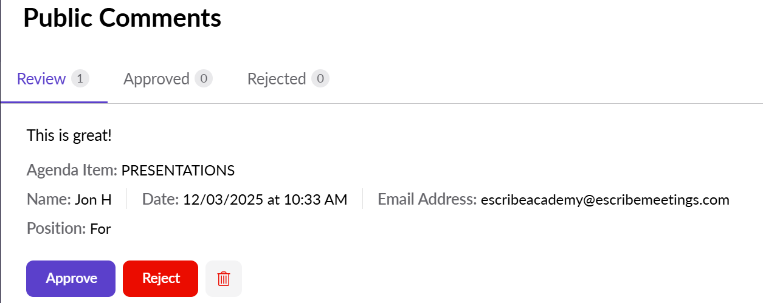
Task: Switch to the Review tab
Action: click(x=41, y=79)
